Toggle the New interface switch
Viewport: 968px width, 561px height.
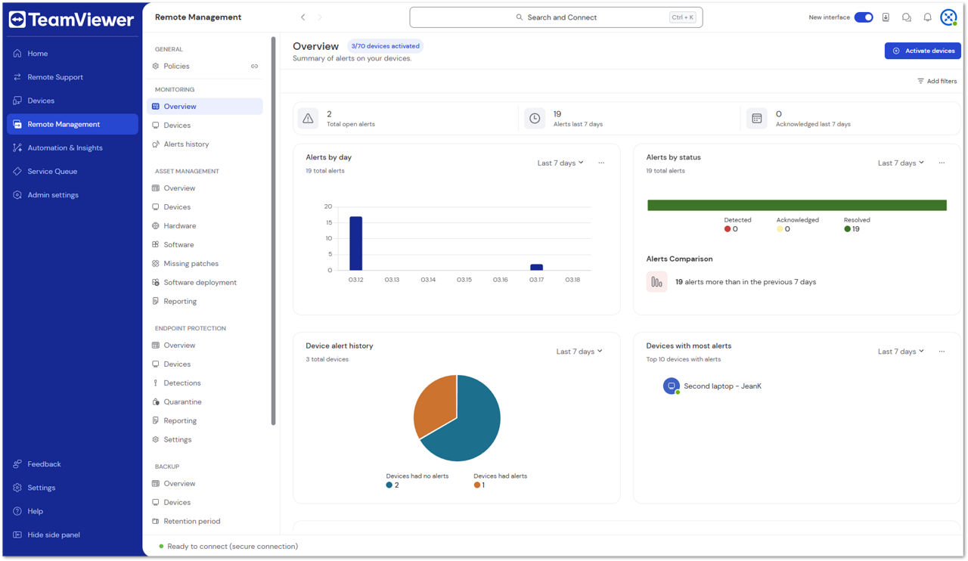(x=864, y=17)
